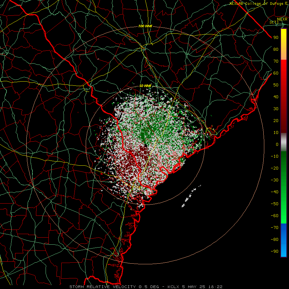Click the 50 value on the color scale

tap(276, 85)
